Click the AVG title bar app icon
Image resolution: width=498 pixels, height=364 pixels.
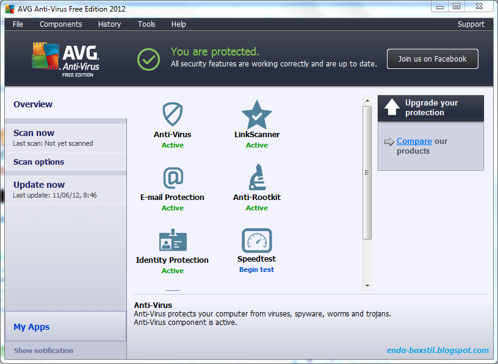(x=10, y=9)
